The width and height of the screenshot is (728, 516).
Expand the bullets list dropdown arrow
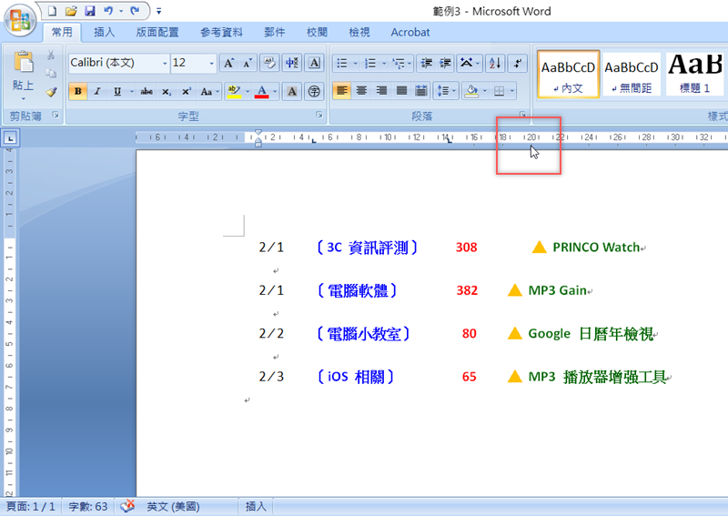pyautogui.click(x=355, y=63)
